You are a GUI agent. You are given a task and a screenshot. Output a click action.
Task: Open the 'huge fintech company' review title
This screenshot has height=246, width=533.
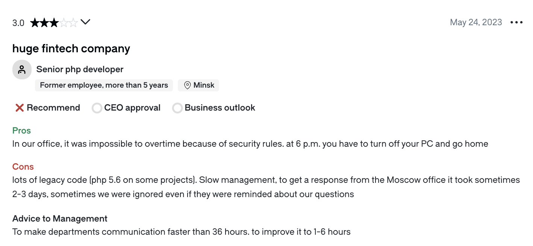pyautogui.click(x=71, y=49)
